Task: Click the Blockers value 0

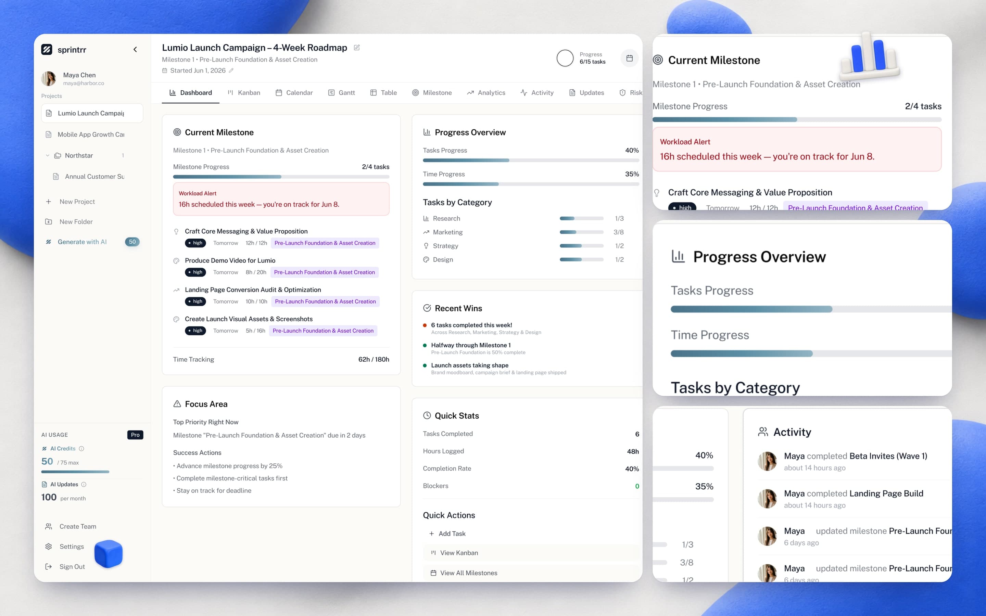Action: point(637,486)
